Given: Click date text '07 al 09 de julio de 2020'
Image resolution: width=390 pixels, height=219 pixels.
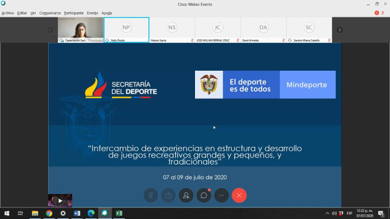Looking at the screenshot, I should [x=195, y=177].
